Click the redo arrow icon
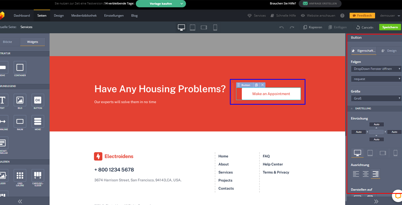 click(x=292, y=27)
